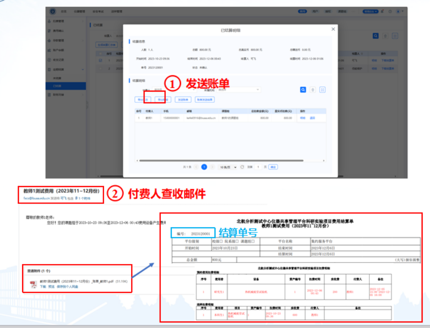This screenshot has width=430, height=328.
Task: Click the refresh icon in pagination bar
Action: coord(242,167)
